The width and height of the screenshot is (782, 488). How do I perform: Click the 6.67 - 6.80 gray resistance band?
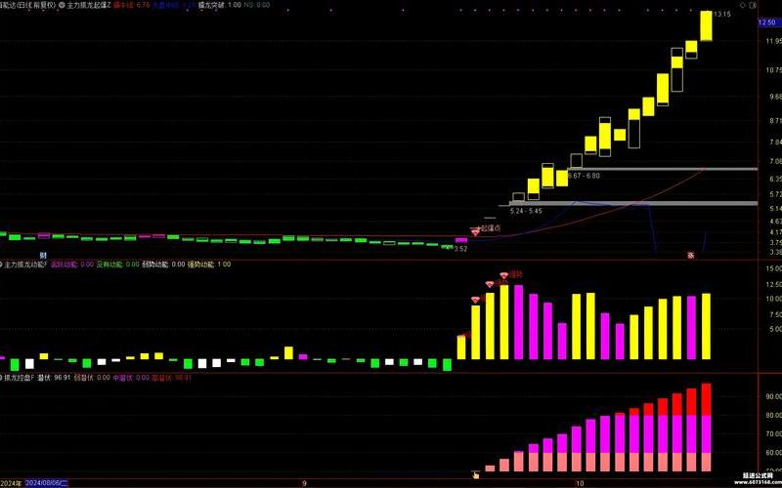coord(665,169)
